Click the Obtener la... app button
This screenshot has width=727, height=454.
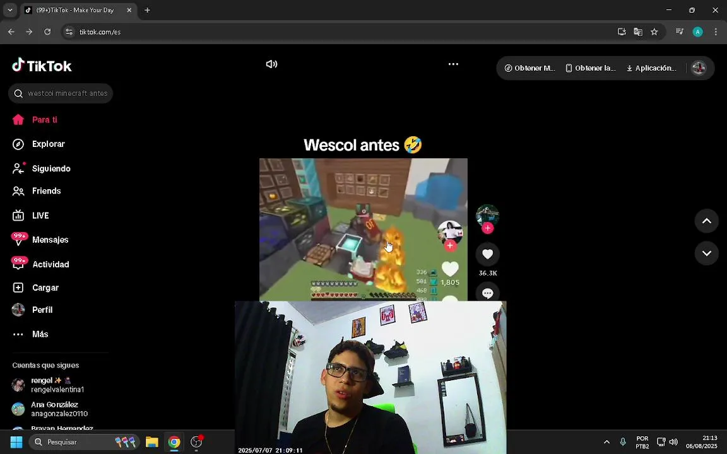click(x=590, y=68)
